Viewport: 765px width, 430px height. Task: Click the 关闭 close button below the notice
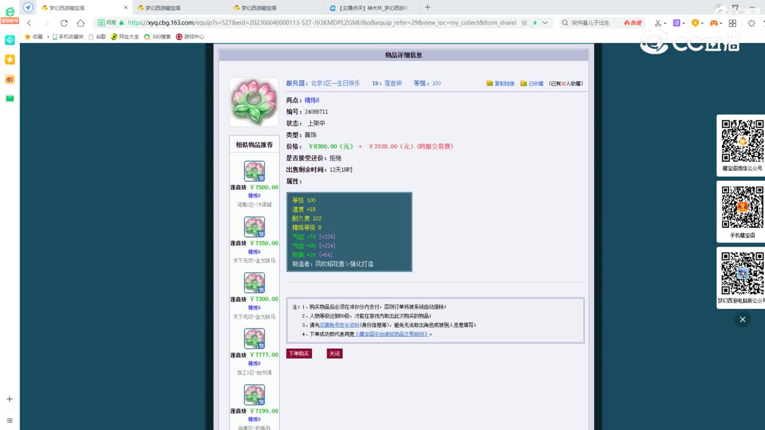click(334, 353)
